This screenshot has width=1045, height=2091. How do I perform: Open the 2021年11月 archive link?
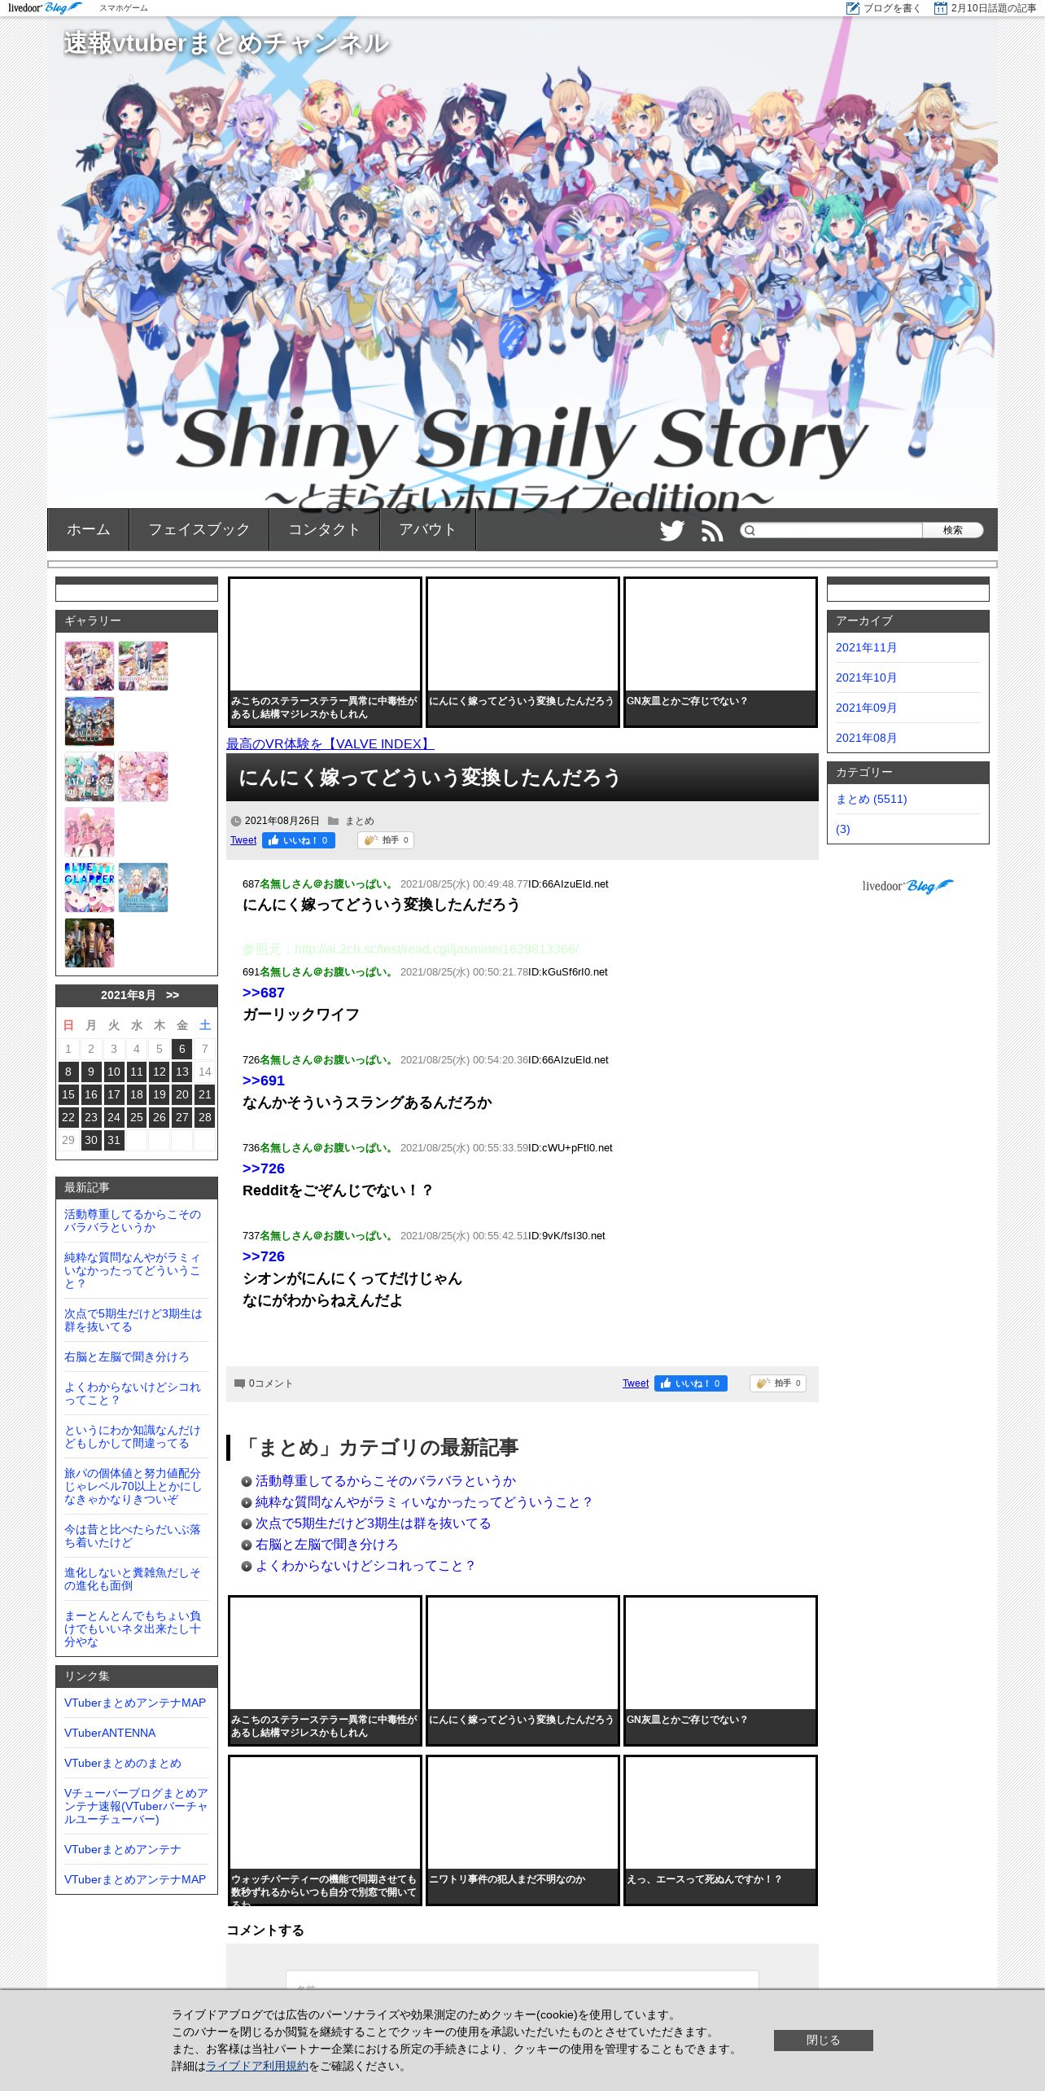tap(866, 647)
